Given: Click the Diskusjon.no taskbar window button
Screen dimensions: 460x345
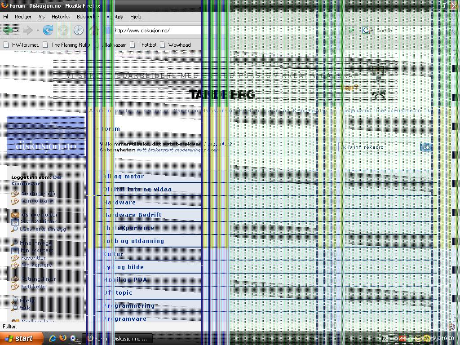Looking at the screenshot, I should (117, 339).
